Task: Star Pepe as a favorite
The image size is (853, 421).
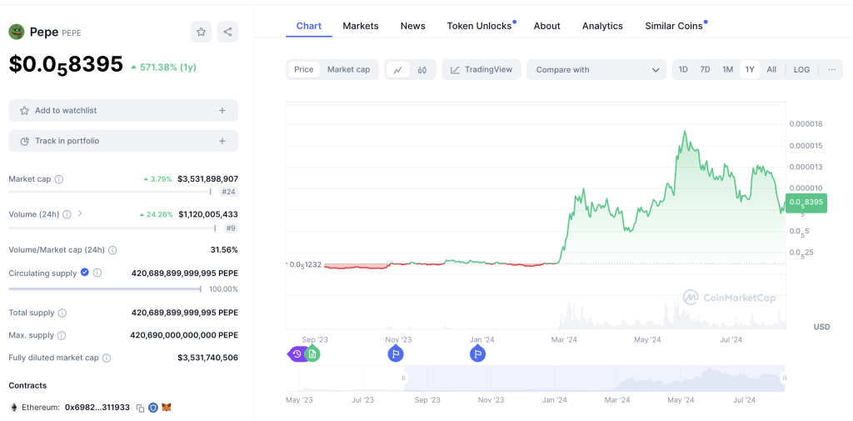Action: [201, 32]
